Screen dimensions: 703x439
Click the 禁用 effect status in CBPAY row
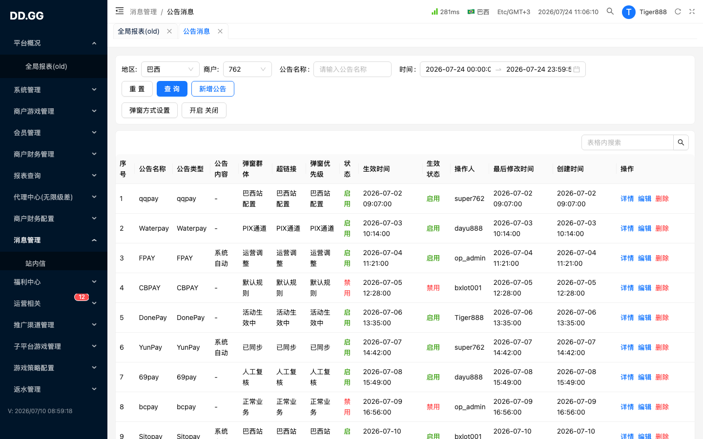(433, 288)
